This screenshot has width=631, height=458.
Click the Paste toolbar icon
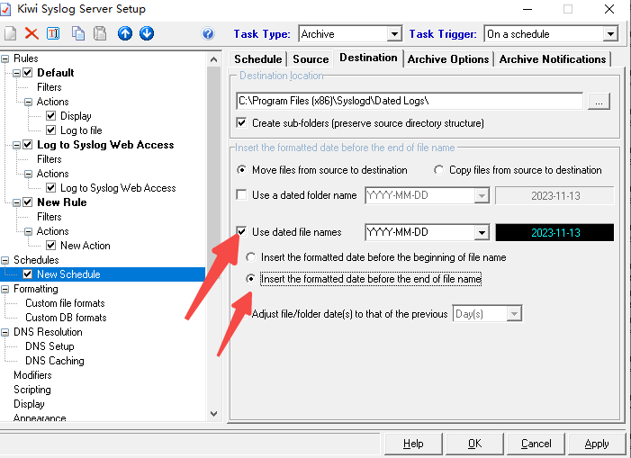point(100,33)
